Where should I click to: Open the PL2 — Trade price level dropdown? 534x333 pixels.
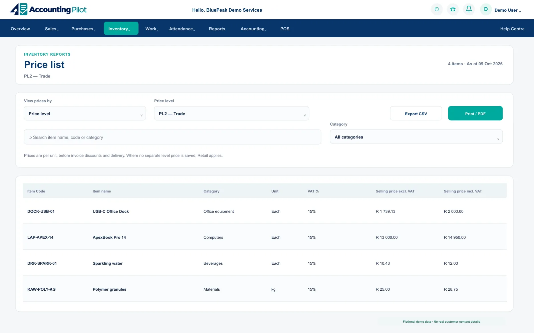(x=232, y=114)
